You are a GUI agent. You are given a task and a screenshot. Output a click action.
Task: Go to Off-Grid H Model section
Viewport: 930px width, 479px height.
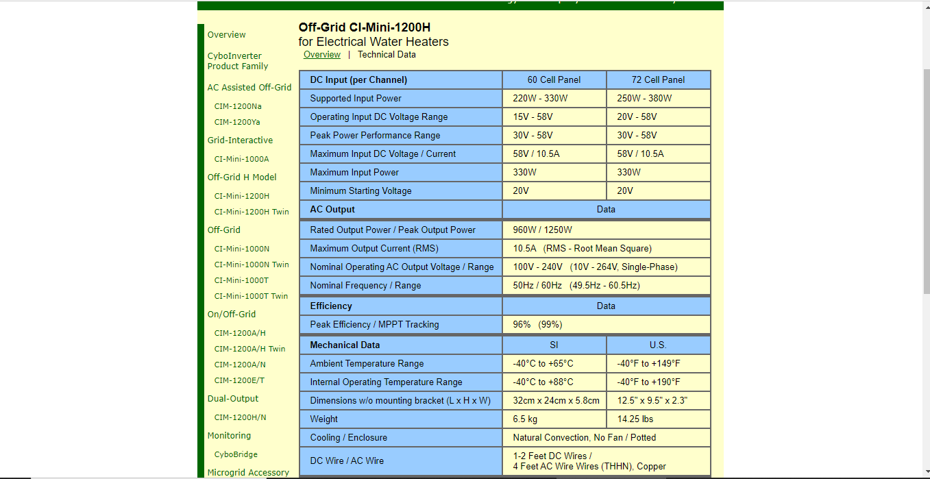click(x=242, y=177)
